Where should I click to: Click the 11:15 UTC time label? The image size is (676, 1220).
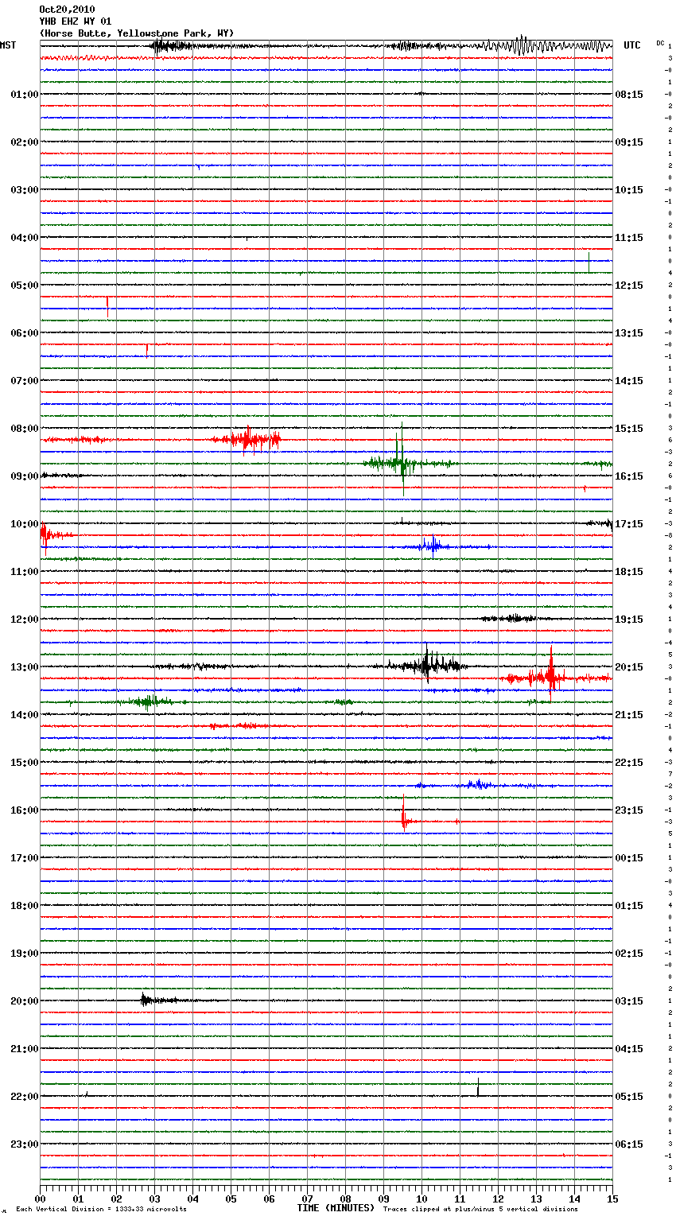pos(629,238)
